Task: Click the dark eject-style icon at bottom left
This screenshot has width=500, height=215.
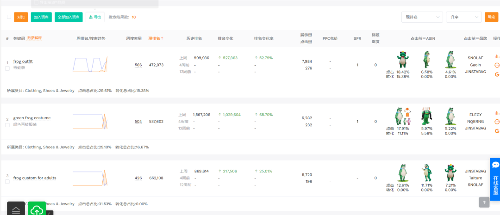Action: click(16, 209)
